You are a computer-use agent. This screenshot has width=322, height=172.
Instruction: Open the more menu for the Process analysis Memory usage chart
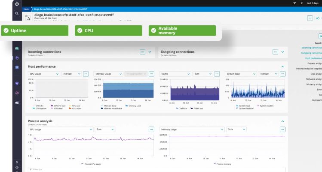click(x=282, y=130)
